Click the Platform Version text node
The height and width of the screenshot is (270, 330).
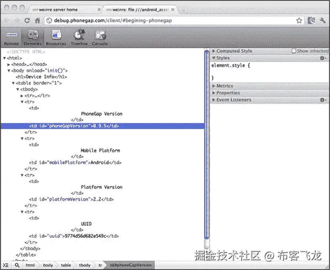pos(102,187)
